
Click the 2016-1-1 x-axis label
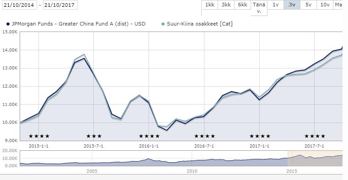(149, 146)
